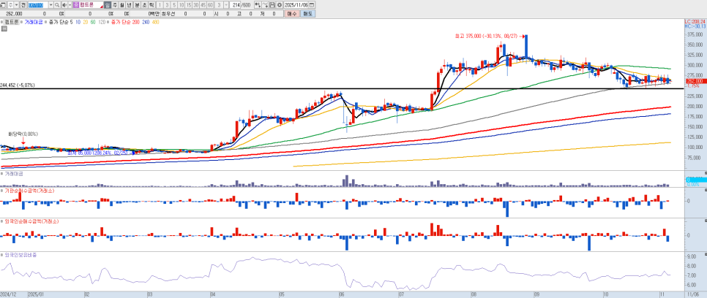This screenshot has width=707, height=298.
Task: Toggle the 외국인보유비중 panel marker
Action: point(2,255)
